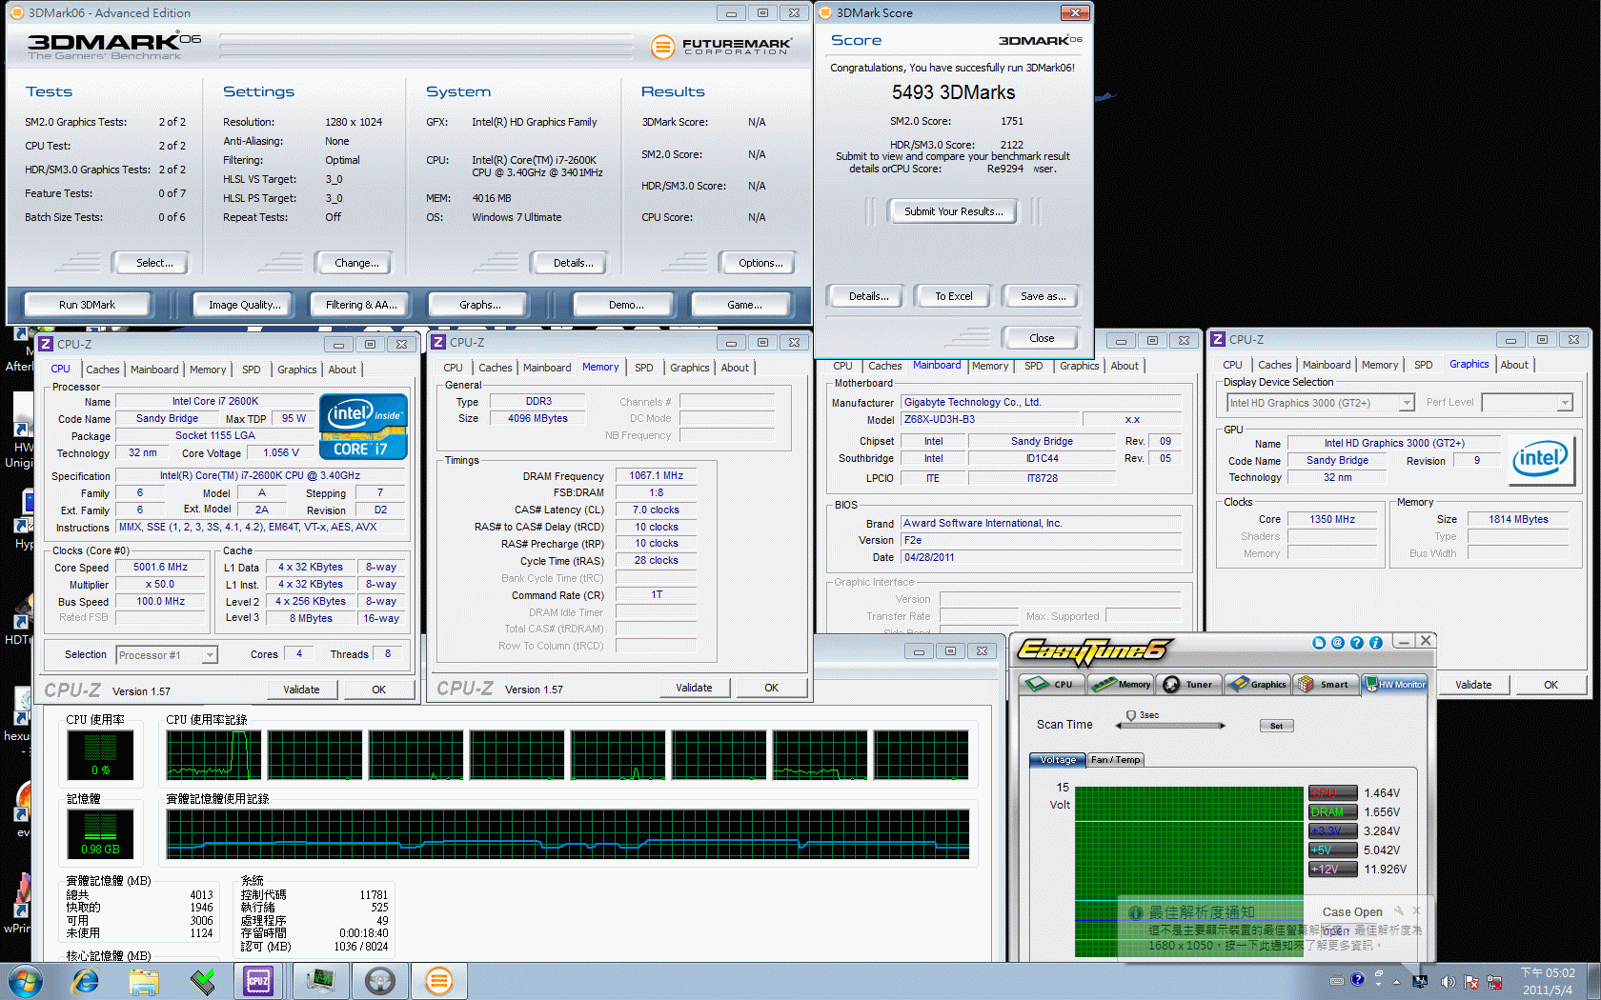Toggle the +12V voltage graph indicator

pos(1332,869)
